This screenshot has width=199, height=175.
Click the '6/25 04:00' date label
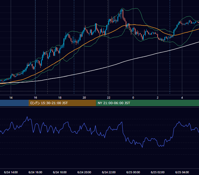[x=182, y=172]
